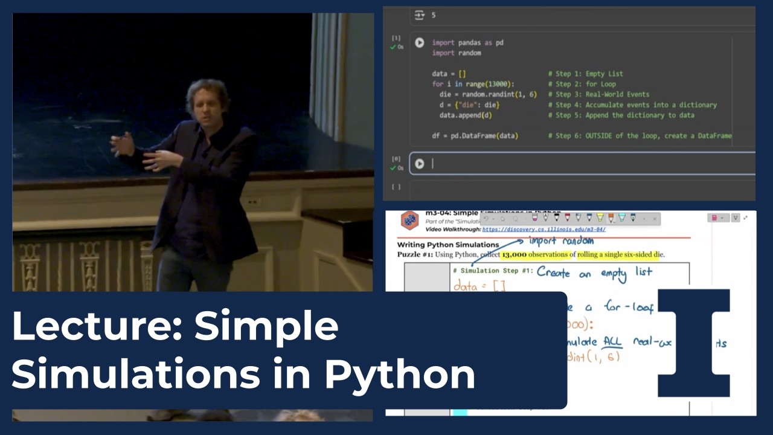773x435 pixels.
Task: Click the "import random" line in the code cell
Action: (x=457, y=53)
